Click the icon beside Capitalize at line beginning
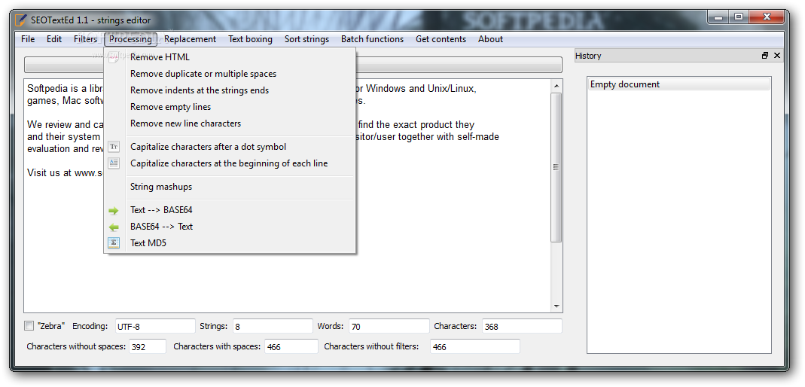Image resolution: width=805 pixels, height=387 pixels. coord(114,163)
